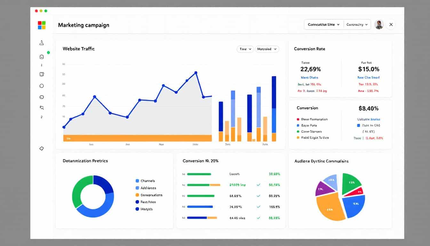The height and width of the screenshot is (246, 430).
Task: Expand the Motroiod dropdown in Website Traffic
Action: point(267,49)
